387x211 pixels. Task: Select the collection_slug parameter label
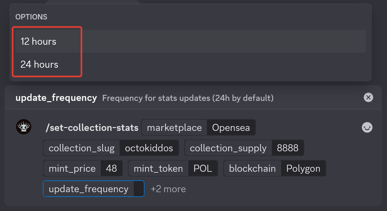tap(82, 148)
